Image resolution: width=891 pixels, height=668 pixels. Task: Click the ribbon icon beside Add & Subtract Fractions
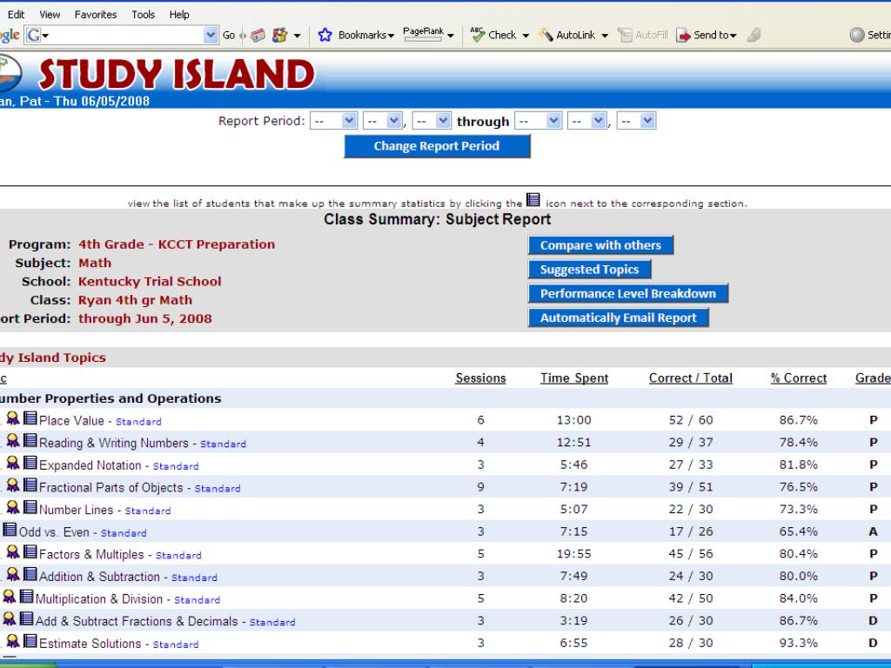(x=9, y=619)
